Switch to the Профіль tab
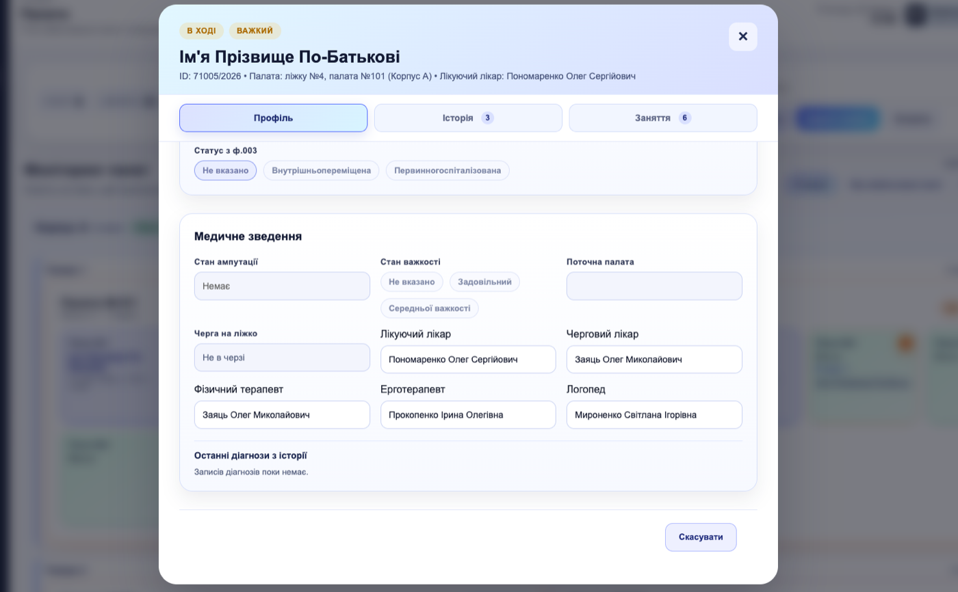958x592 pixels. click(x=273, y=118)
